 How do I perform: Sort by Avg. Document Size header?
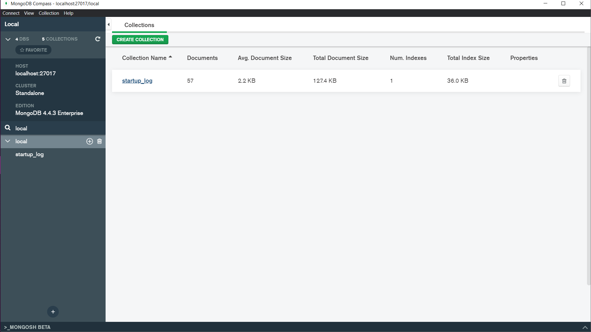click(265, 58)
